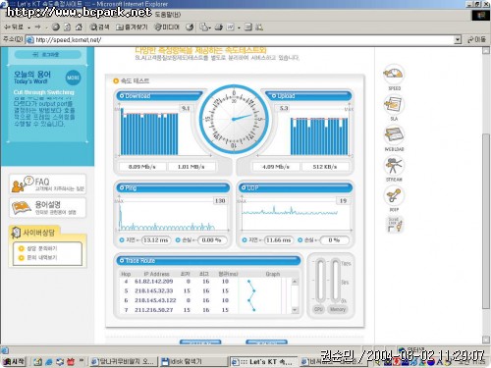Select the 13.12 ms ping delay value
The image size is (491, 368).
pyautogui.click(x=156, y=240)
